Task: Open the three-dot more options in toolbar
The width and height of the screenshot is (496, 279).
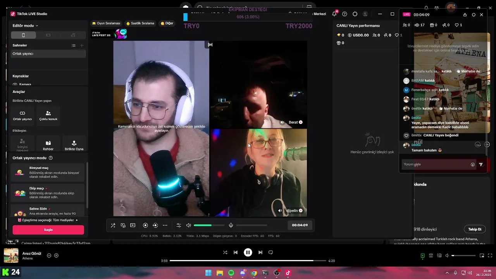Action: click(x=165, y=225)
